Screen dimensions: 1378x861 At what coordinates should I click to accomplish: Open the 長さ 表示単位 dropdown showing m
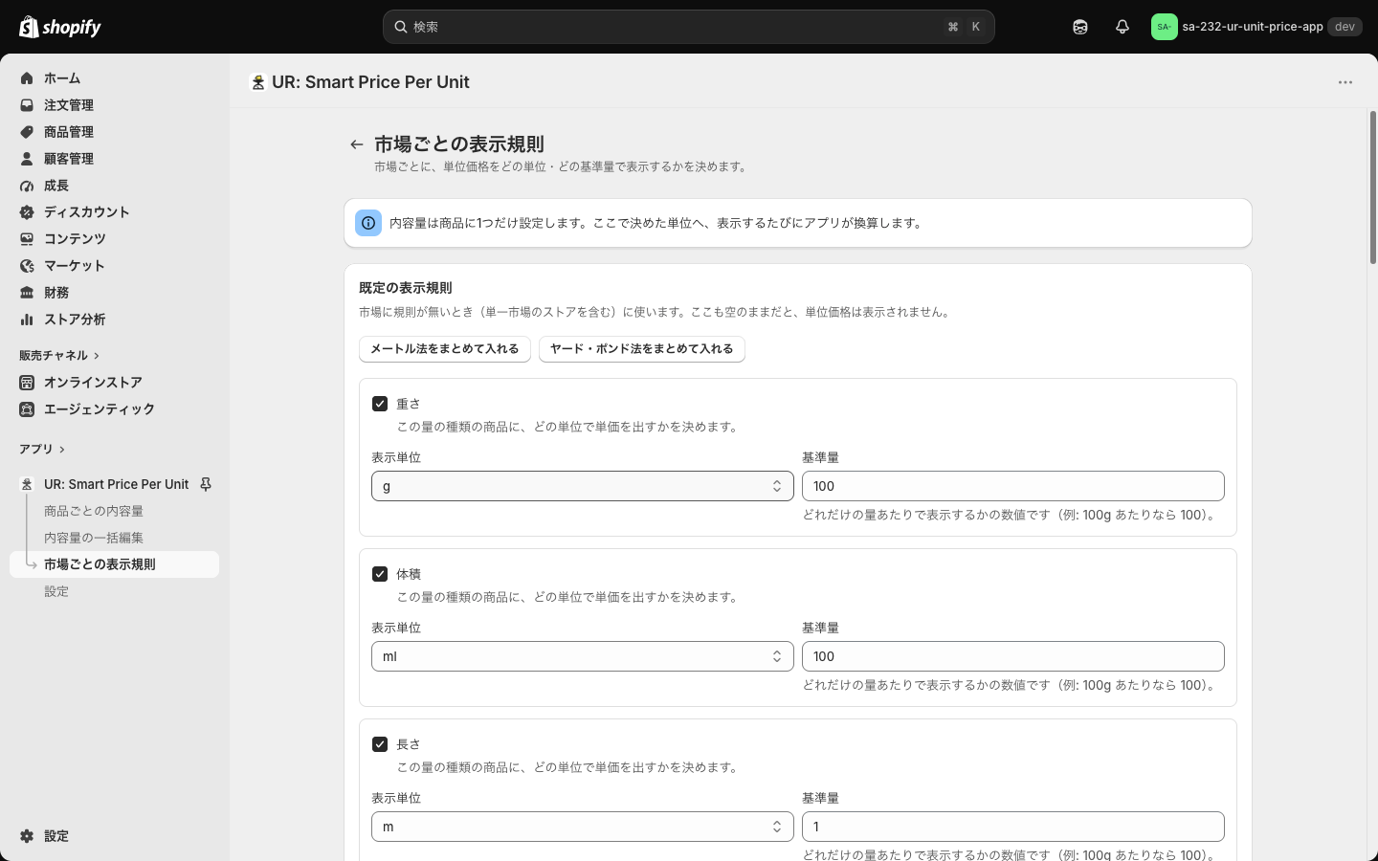(x=583, y=827)
